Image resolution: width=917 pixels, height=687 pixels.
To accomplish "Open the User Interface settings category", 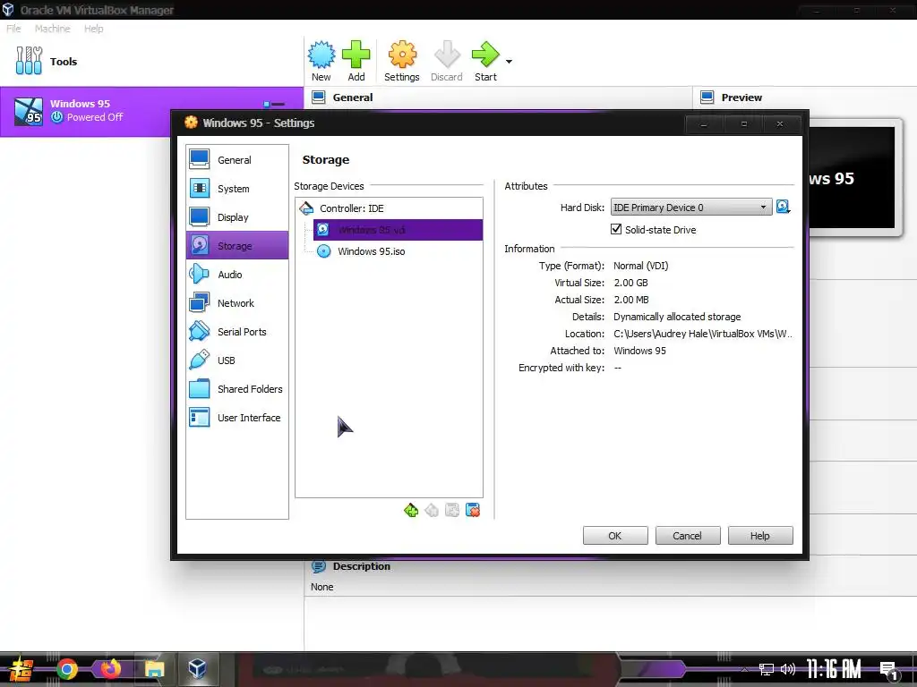I will [x=236, y=418].
